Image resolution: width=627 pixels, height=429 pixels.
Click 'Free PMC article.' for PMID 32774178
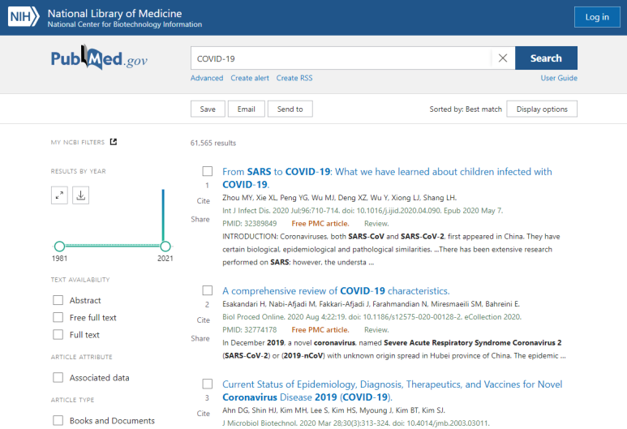pyautogui.click(x=320, y=330)
